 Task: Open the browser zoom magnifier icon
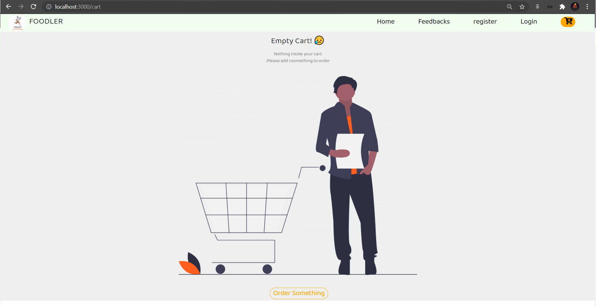[x=509, y=7]
